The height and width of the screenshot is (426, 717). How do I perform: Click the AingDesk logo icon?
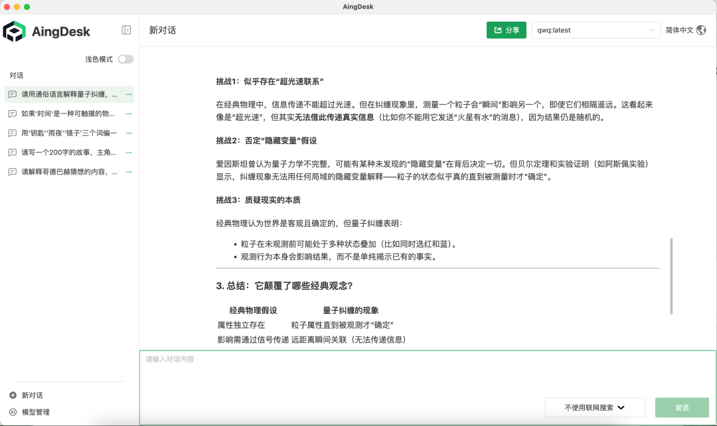tap(14, 31)
